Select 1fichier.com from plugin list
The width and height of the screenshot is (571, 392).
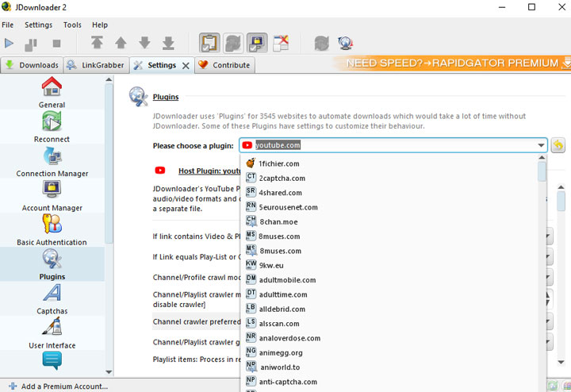pos(389,163)
